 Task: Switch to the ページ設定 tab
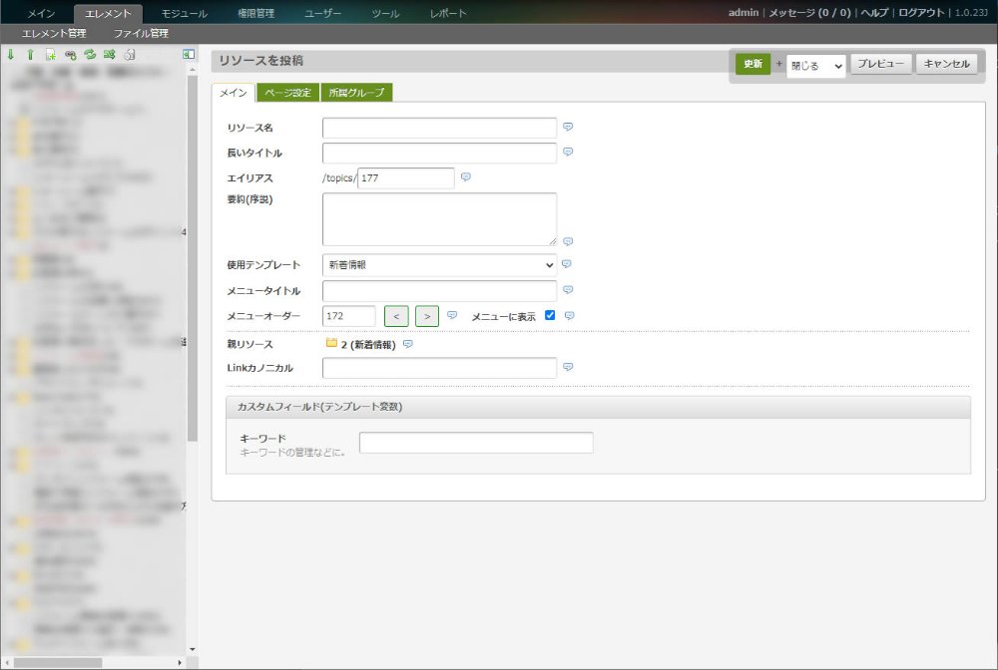(x=287, y=93)
